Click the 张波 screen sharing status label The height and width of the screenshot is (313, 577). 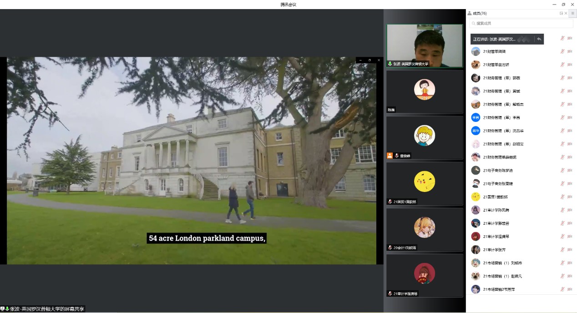47,309
